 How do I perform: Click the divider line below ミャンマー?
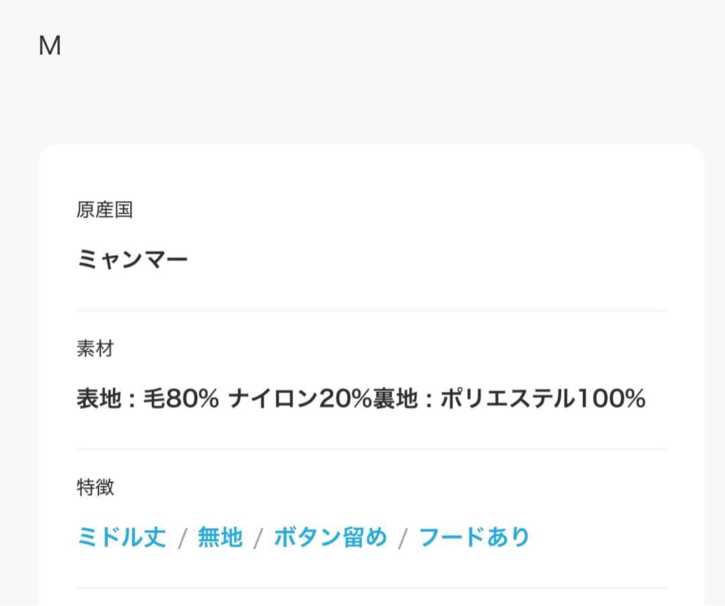(371, 311)
